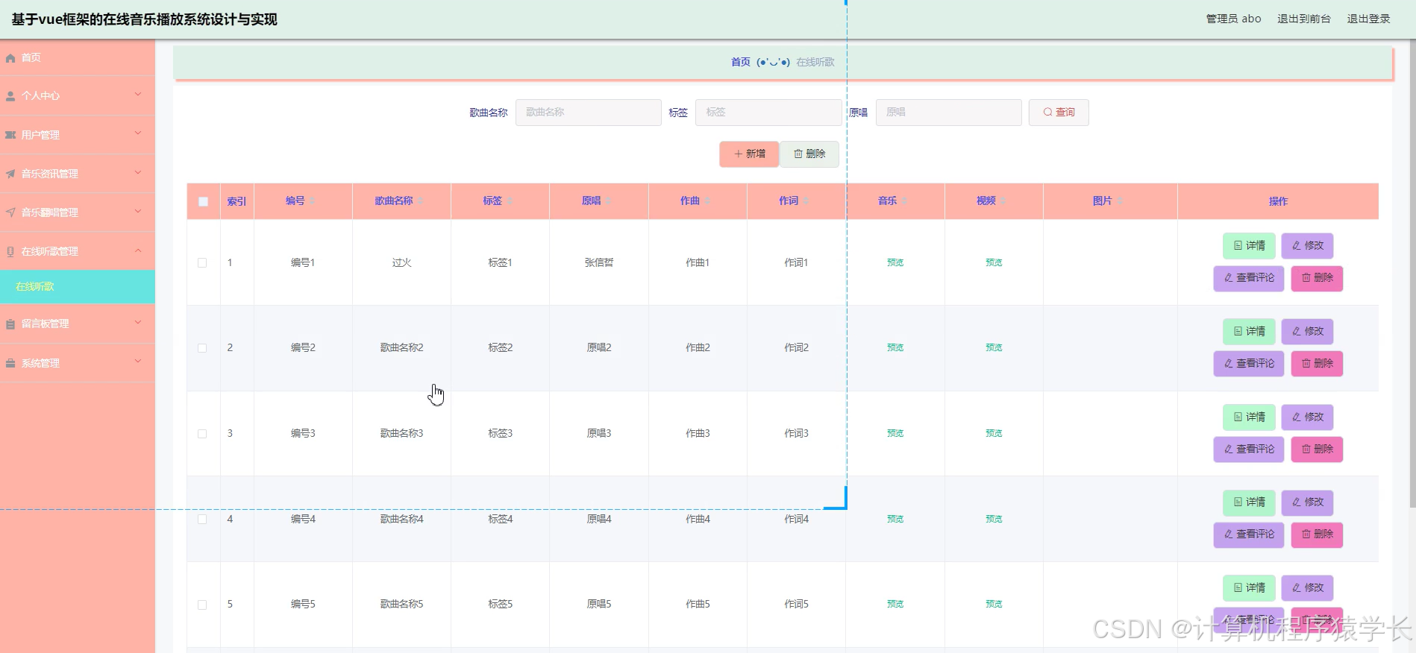Sort by 作曲 column arrows
The height and width of the screenshot is (653, 1416).
tap(707, 201)
